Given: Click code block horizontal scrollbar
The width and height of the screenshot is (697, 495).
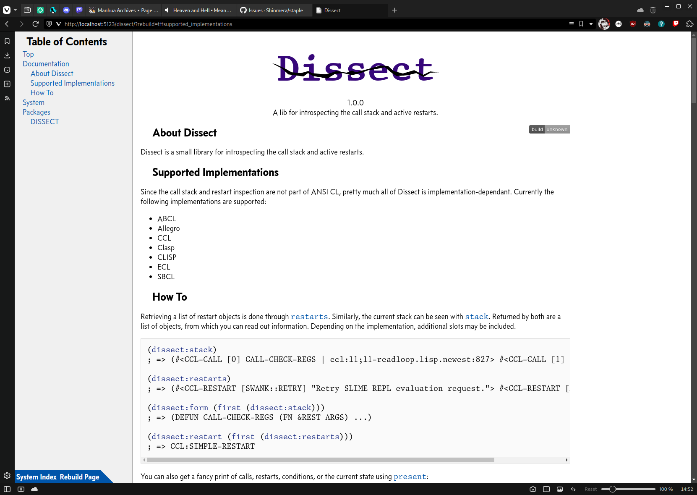Looking at the screenshot, I should (x=321, y=460).
